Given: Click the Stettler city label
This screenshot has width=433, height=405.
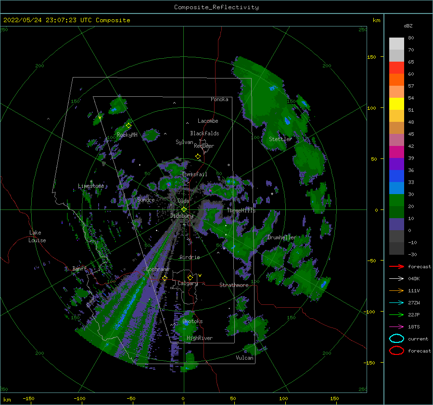Looking at the screenshot, I should [280, 139].
